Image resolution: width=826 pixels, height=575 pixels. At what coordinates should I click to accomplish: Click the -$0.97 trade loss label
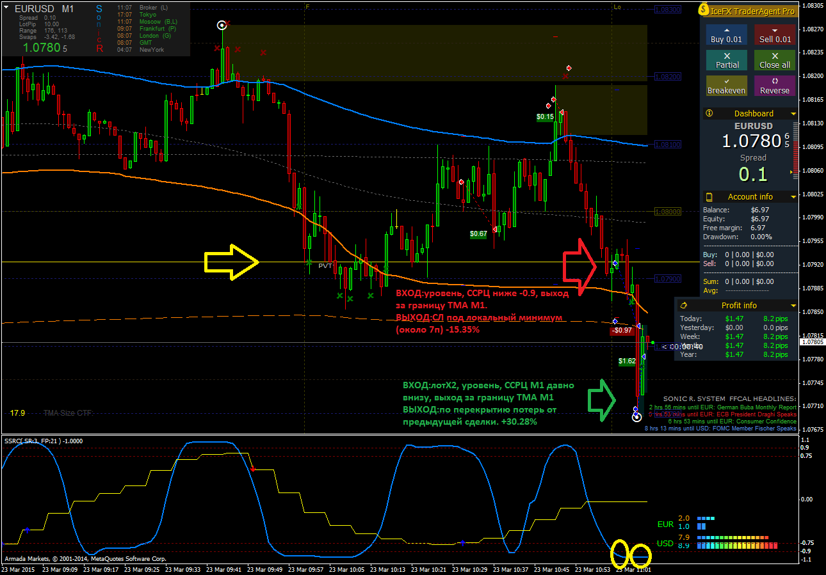pyautogui.click(x=622, y=331)
